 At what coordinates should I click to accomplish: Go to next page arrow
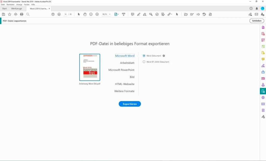click(x=59, y=15)
